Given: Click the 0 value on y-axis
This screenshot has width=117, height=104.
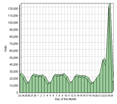Looking at the screenshot, I should click(17, 93).
